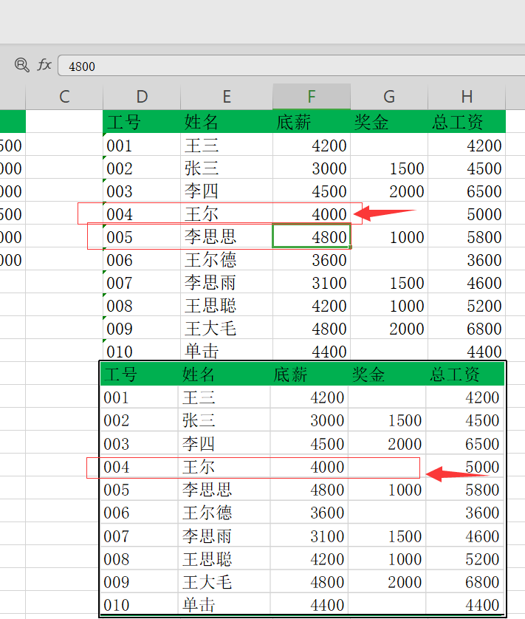Select active cell 4800 in row 005
This screenshot has width=525, height=619.
tap(312, 237)
